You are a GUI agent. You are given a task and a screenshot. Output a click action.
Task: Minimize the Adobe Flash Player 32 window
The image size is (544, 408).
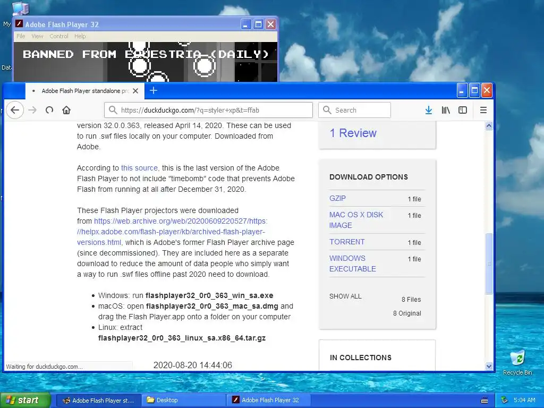(x=245, y=24)
